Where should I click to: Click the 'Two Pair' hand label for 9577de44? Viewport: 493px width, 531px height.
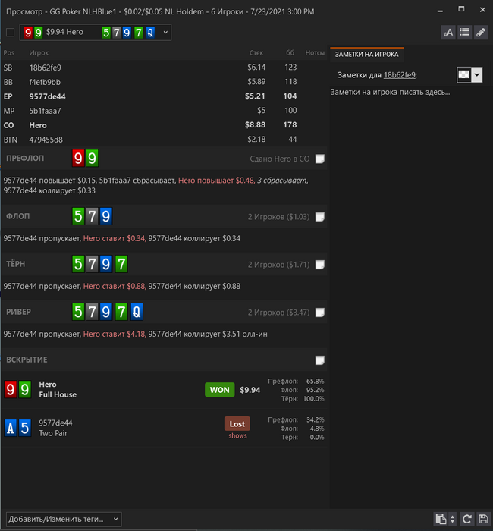click(x=53, y=433)
